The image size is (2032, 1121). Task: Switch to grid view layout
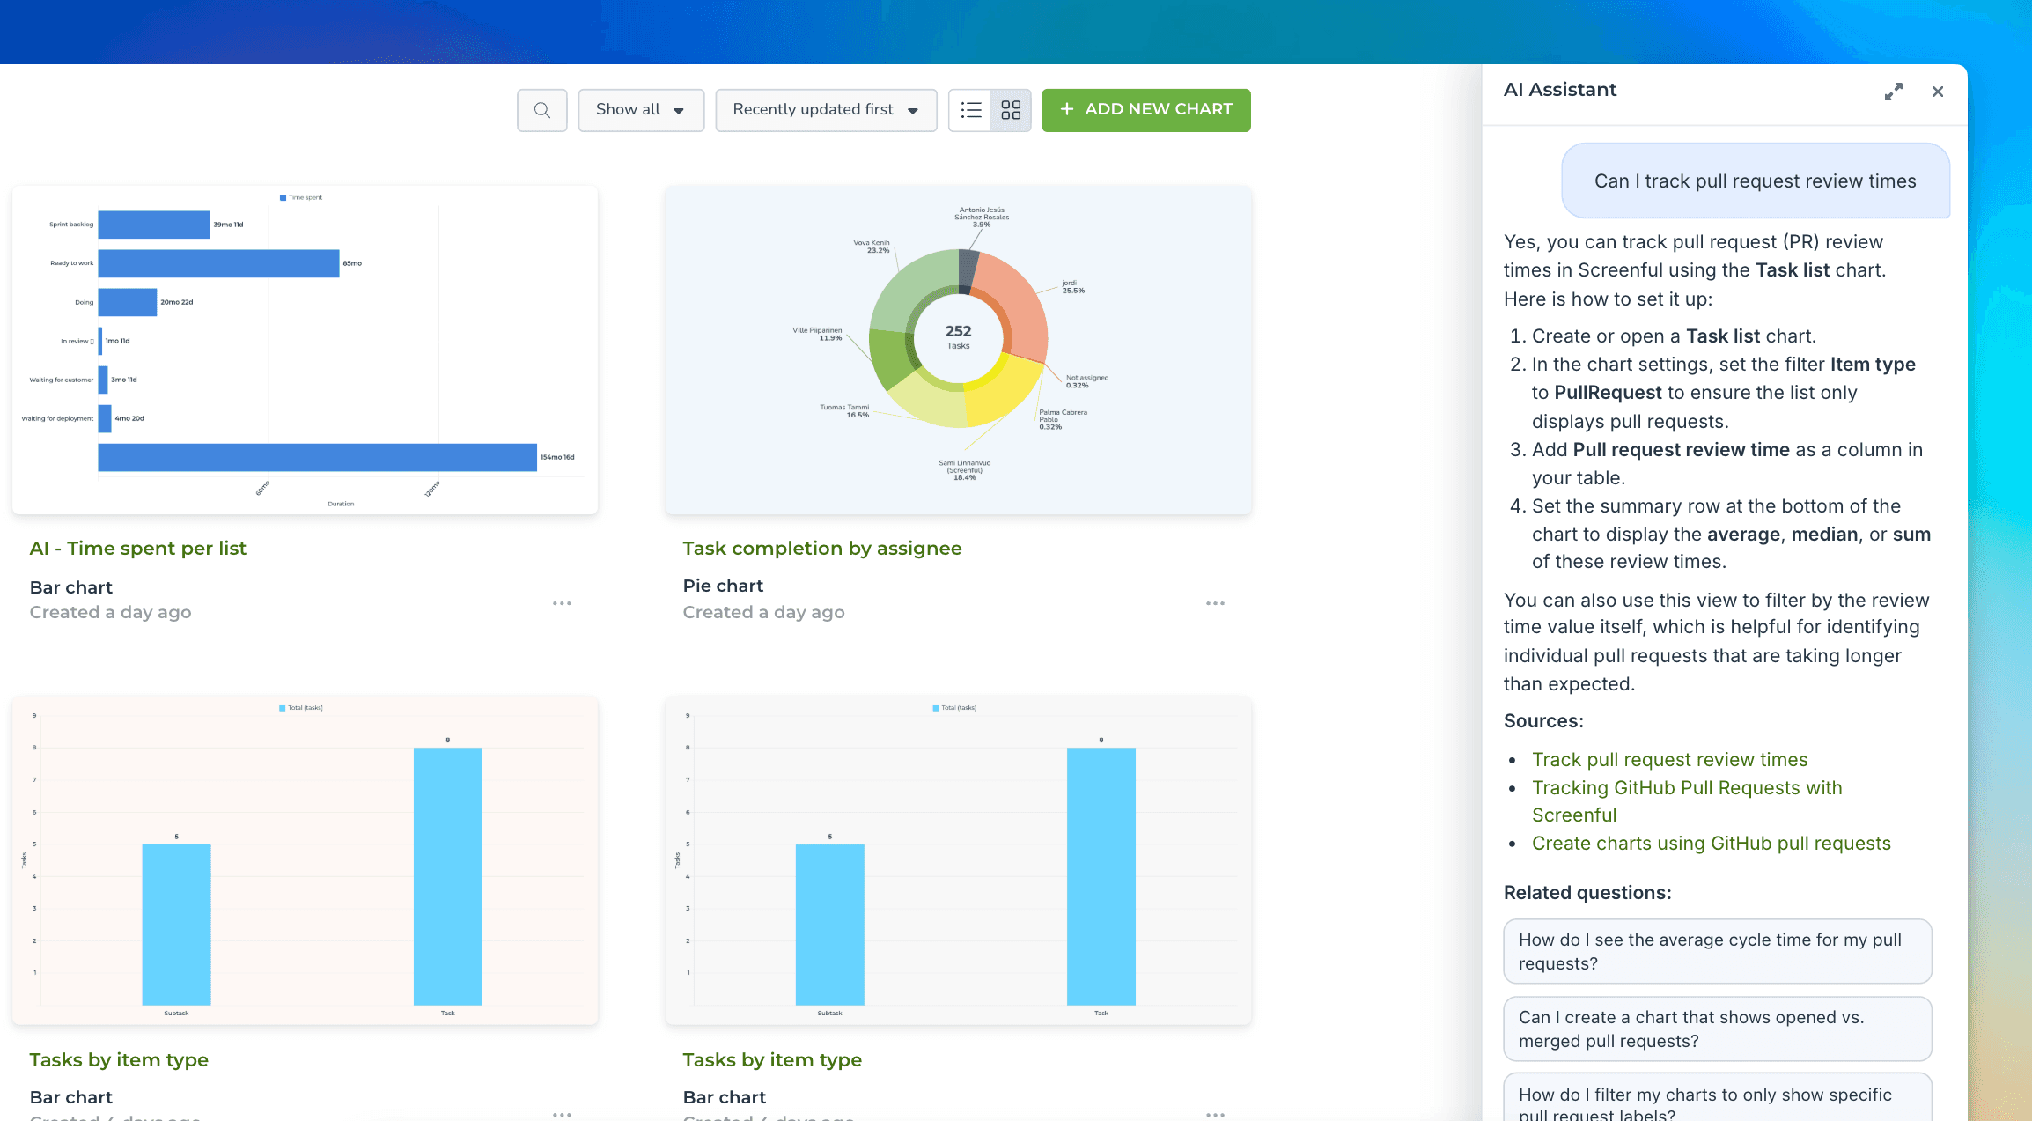[x=1011, y=110]
